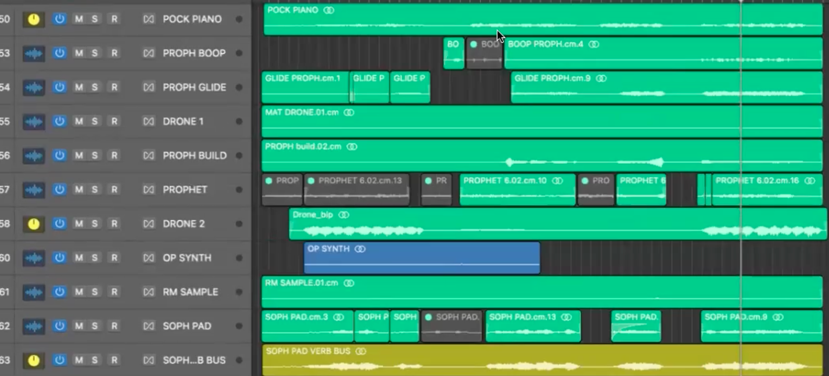Click the freeze icon on PROPH BOOP track
Screen dimensions: 829x376
[x=149, y=53]
